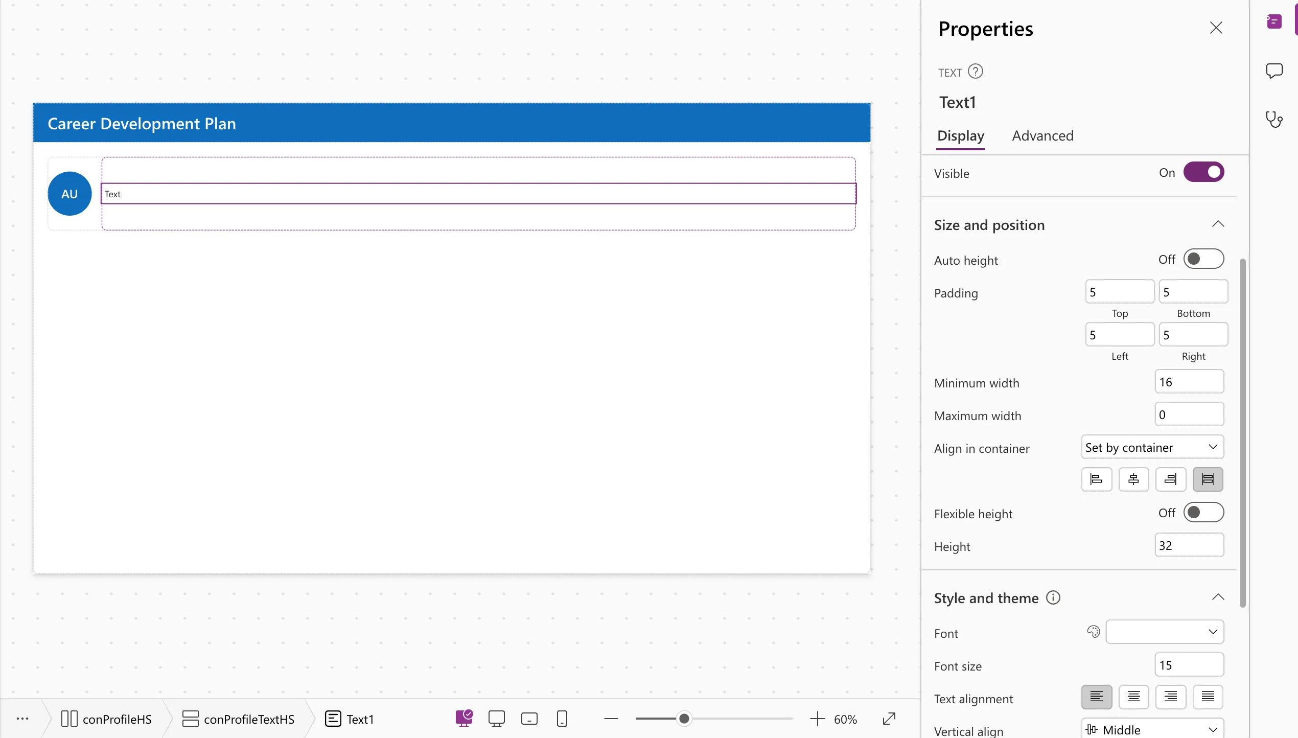Open the Vertical align dropdown

pos(1152,729)
